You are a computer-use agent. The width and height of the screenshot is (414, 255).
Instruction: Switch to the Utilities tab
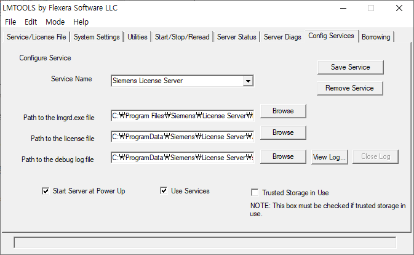point(137,37)
